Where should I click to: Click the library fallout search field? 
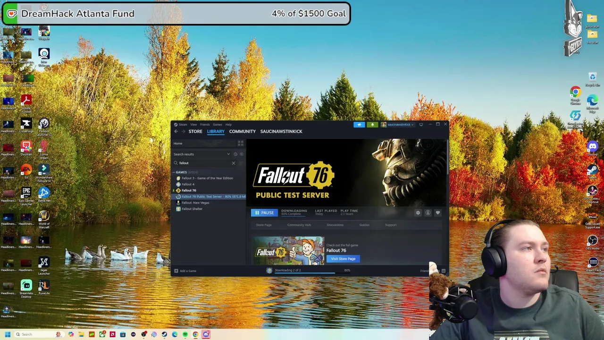tap(204, 163)
